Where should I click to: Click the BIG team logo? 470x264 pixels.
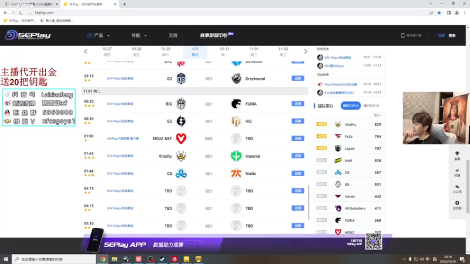[181, 104]
